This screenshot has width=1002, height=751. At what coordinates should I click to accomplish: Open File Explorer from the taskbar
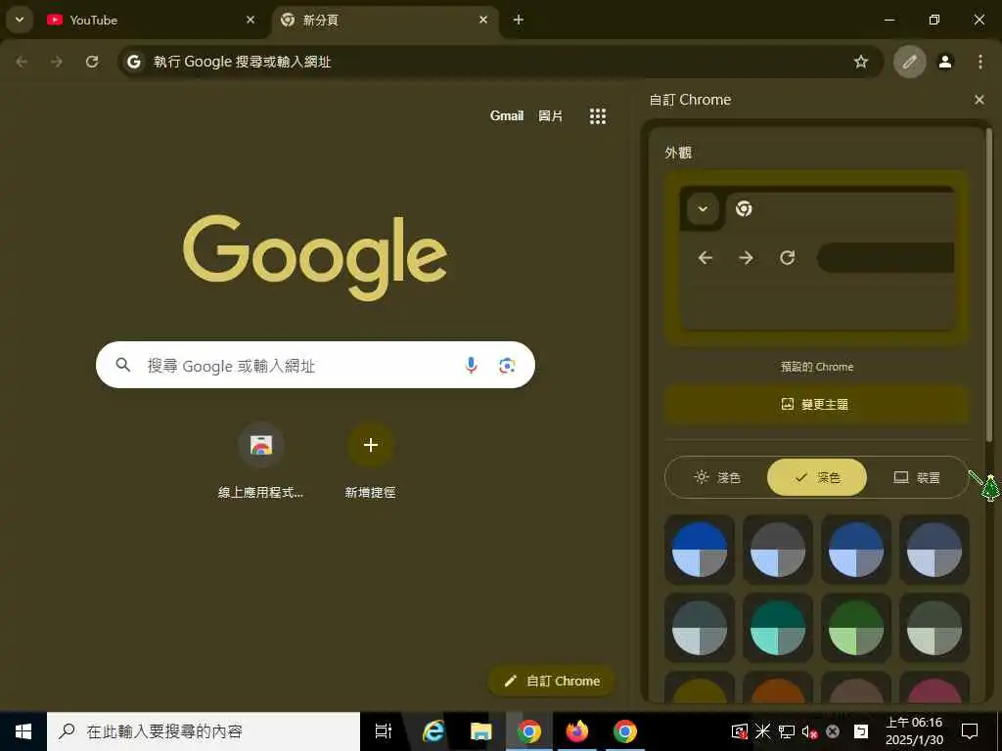[x=480, y=731]
